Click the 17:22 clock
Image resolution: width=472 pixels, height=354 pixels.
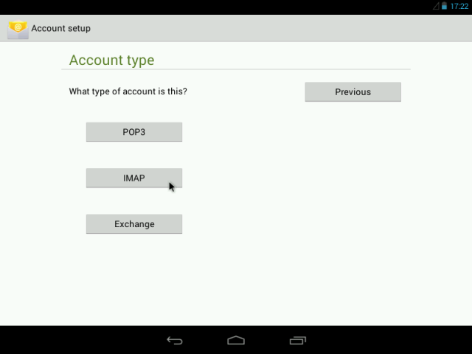[459, 6]
